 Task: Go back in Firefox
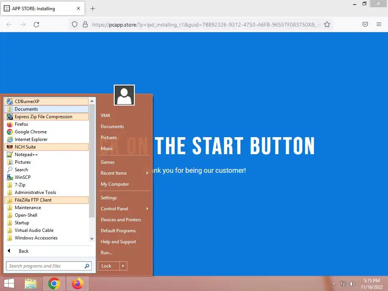point(9,25)
